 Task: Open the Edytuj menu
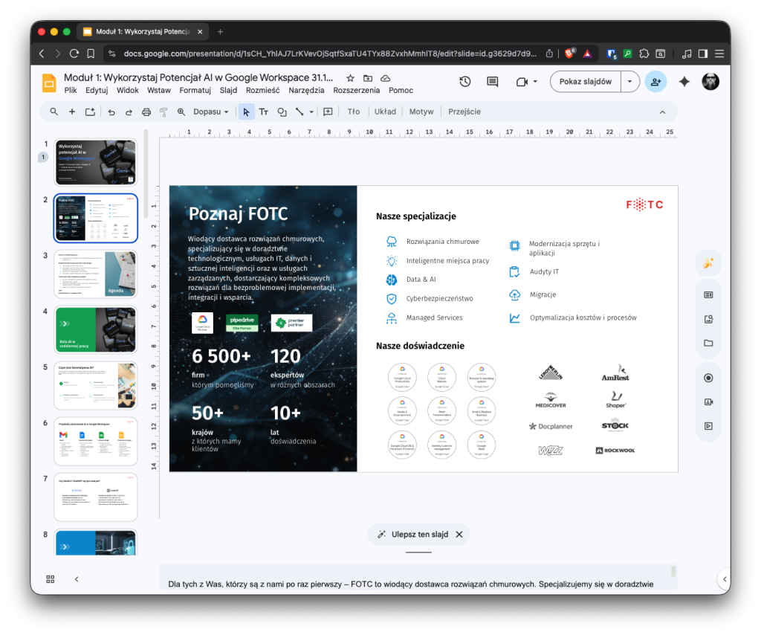(x=97, y=90)
